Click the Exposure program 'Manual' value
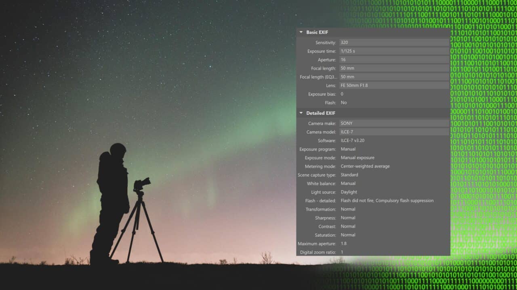517x290 pixels. coord(348,149)
